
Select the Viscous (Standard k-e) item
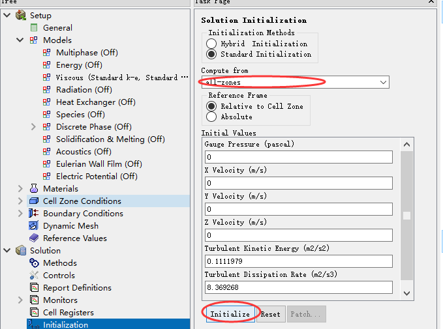(122, 78)
